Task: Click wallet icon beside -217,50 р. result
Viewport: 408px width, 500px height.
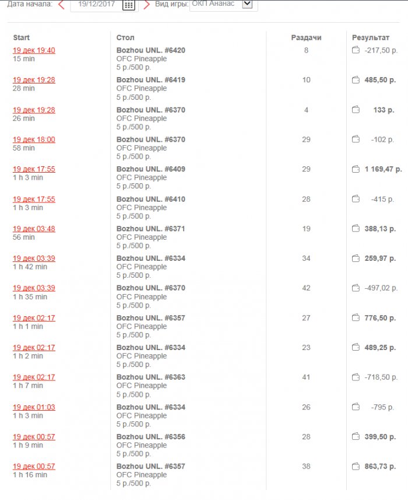Action: (356, 50)
